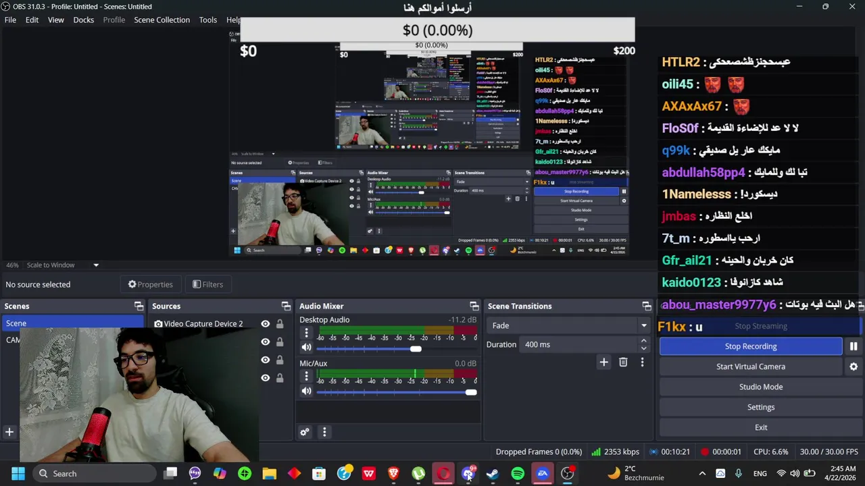Switch to the EA app on the taskbar
This screenshot has height=486, width=865.
543,473
